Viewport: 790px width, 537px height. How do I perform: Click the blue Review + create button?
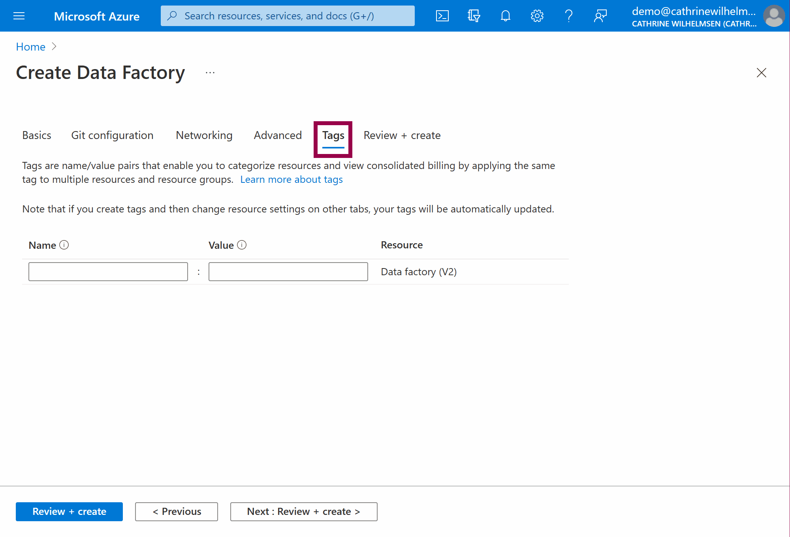tap(69, 511)
